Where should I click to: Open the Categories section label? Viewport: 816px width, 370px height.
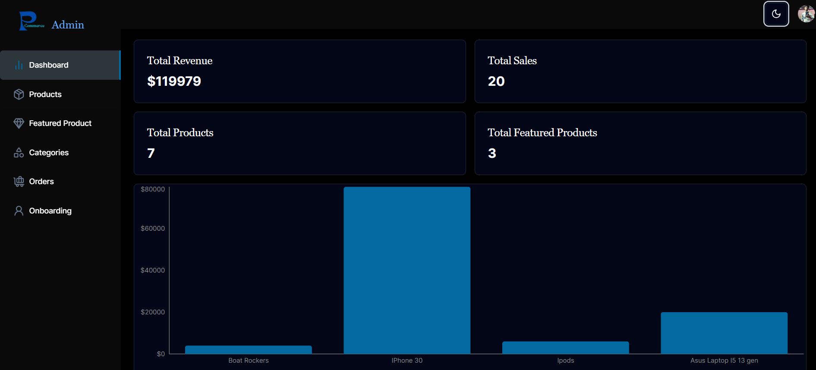coord(49,153)
